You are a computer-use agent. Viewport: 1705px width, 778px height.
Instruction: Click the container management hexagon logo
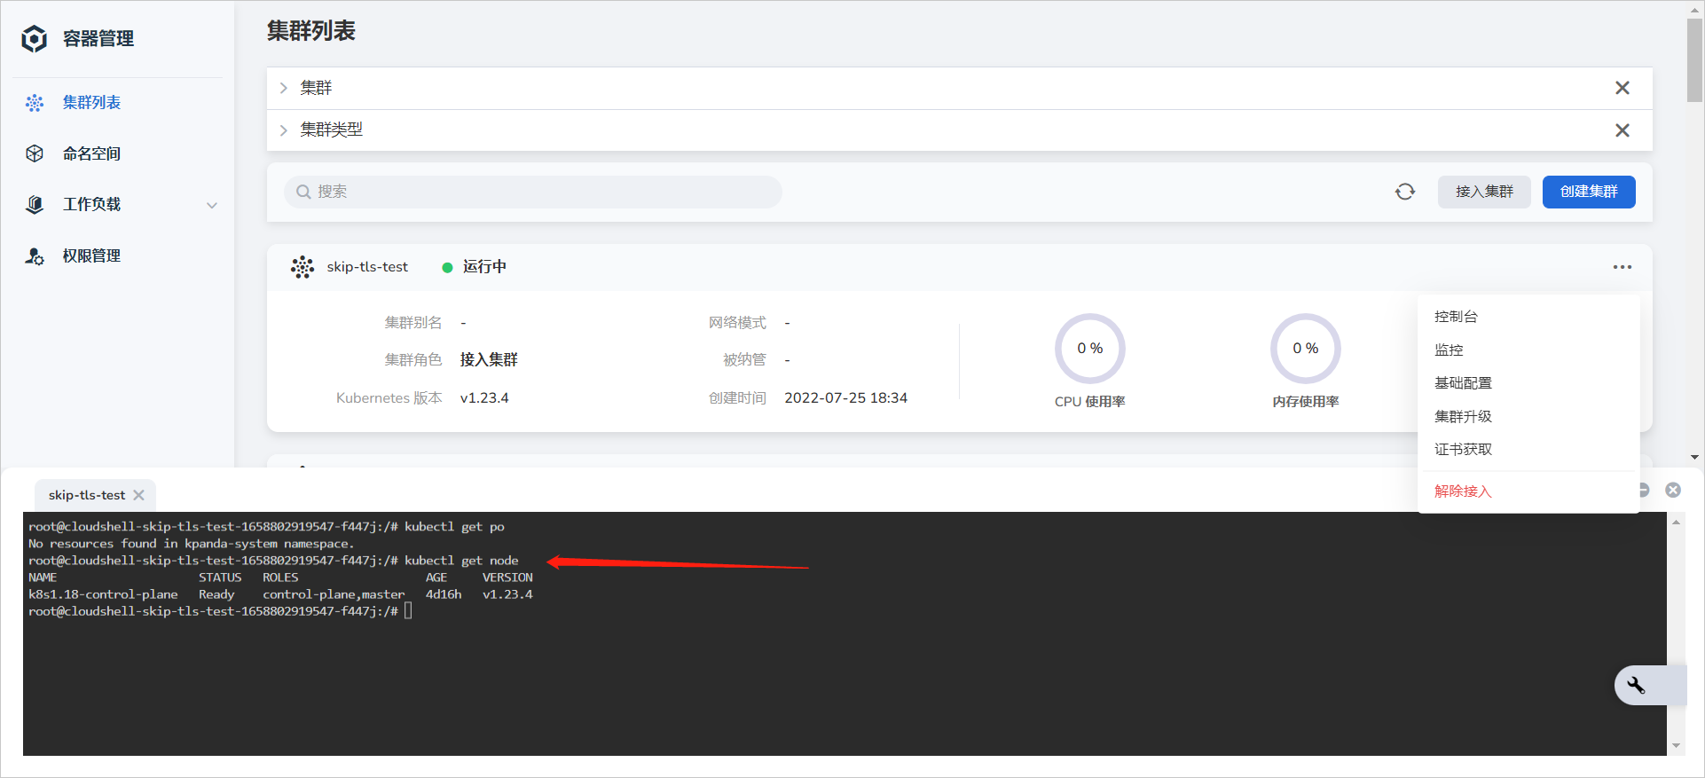click(34, 39)
